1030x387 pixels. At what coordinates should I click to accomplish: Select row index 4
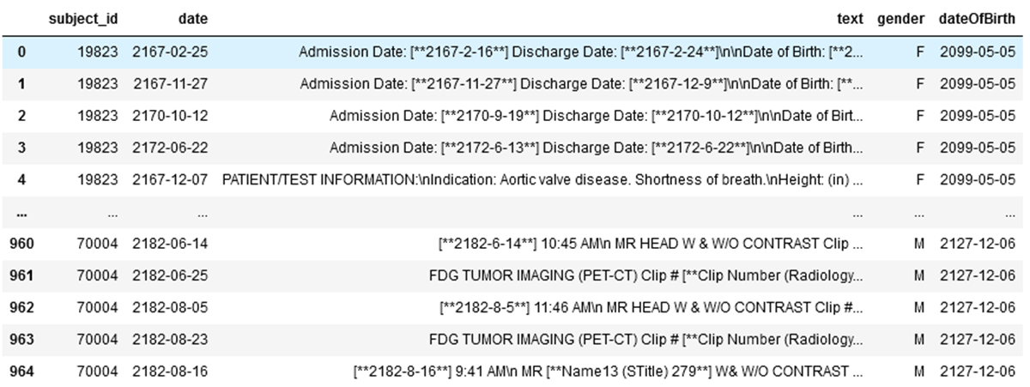[21, 179]
